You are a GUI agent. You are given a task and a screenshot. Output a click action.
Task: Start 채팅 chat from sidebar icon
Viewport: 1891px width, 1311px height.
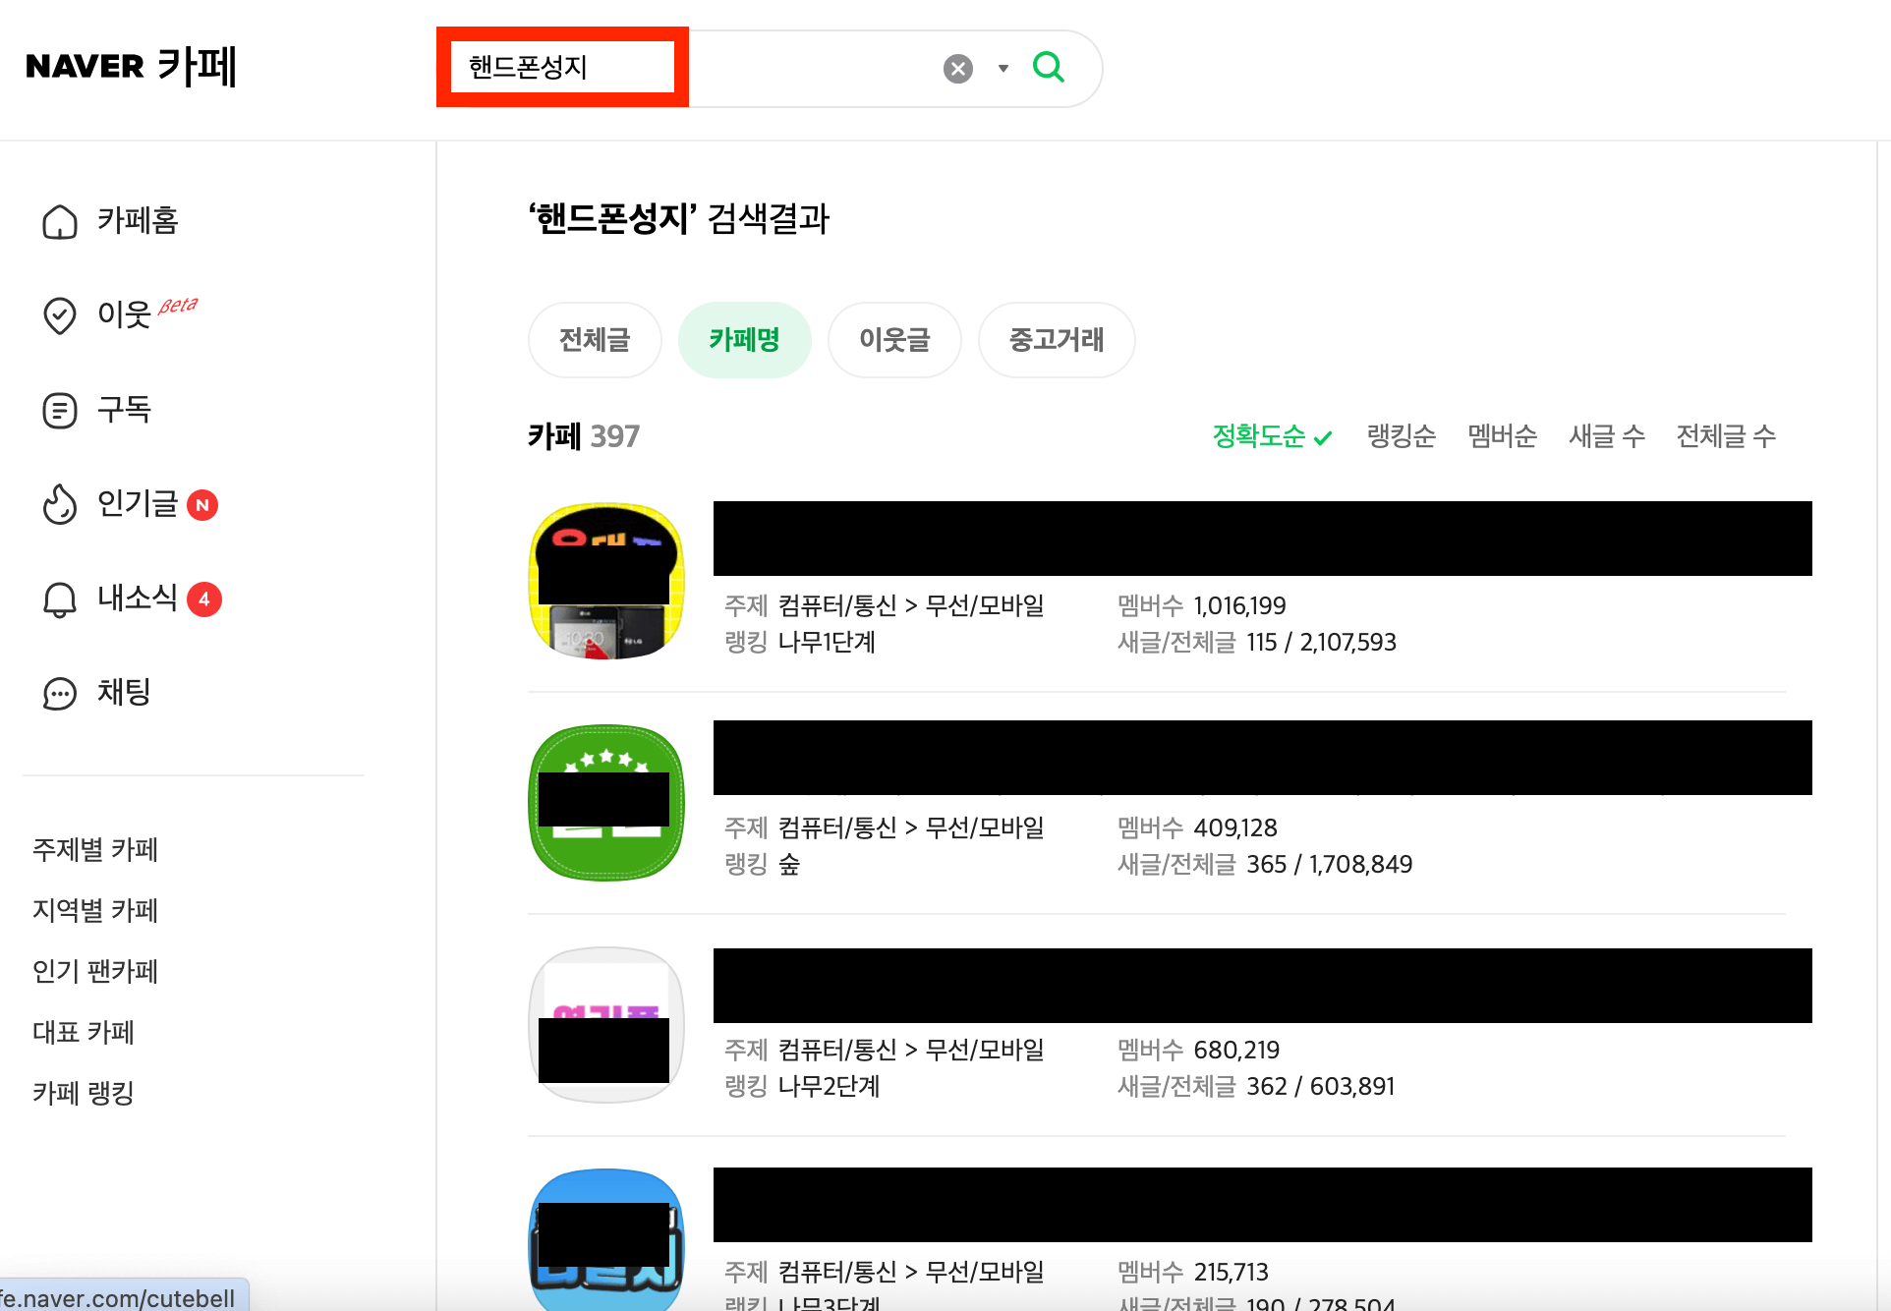(59, 693)
